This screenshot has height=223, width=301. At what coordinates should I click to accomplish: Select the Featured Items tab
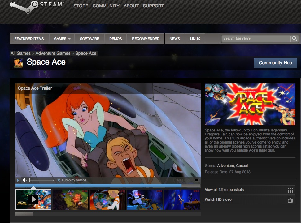click(29, 39)
